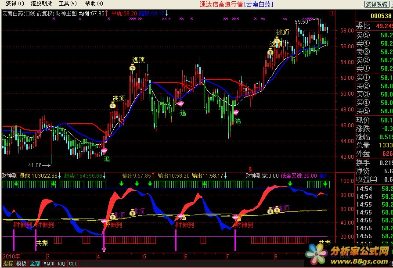393x268 pixels.
Task: Click month 5 on the time axis
Action: [144, 257]
